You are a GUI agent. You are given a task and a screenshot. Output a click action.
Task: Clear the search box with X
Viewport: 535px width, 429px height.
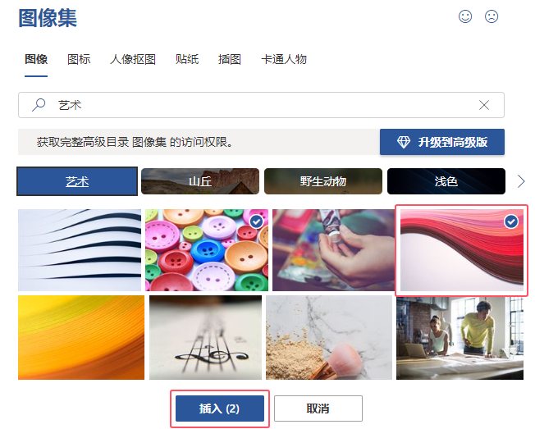484,105
